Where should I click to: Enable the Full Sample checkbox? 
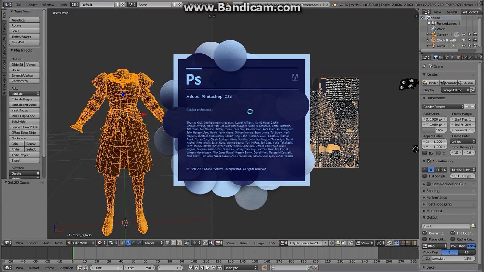tap(425, 176)
